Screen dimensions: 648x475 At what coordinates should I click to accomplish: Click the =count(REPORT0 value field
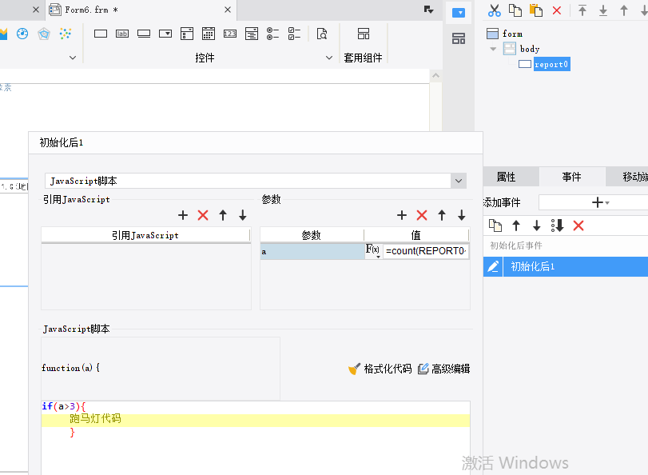click(426, 251)
